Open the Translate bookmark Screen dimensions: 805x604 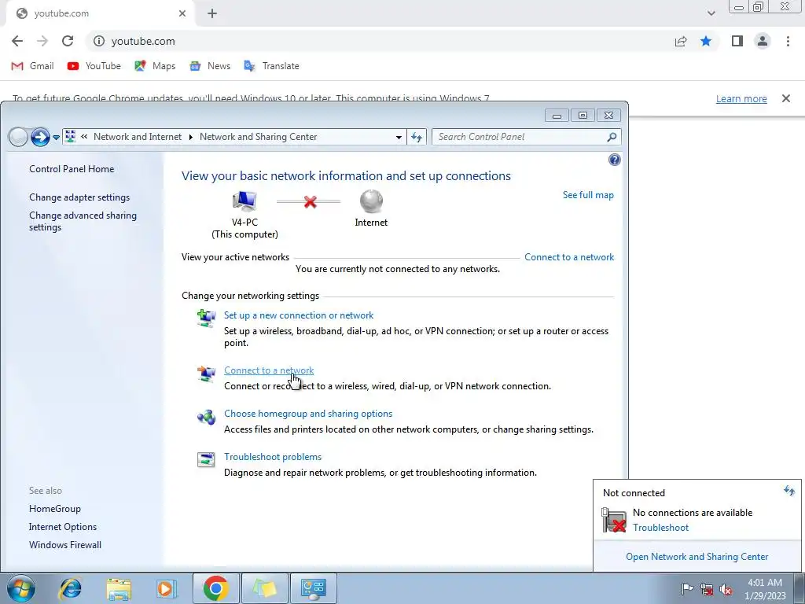(271, 66)
